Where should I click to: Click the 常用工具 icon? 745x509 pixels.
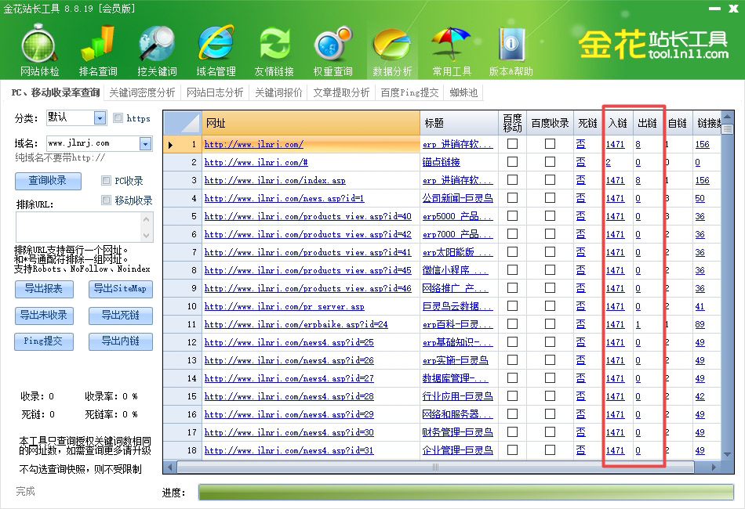coord(450,47)
